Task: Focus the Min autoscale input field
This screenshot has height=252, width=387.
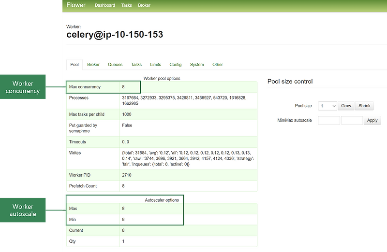Action: pyautogui.click(x=329, y=120)
